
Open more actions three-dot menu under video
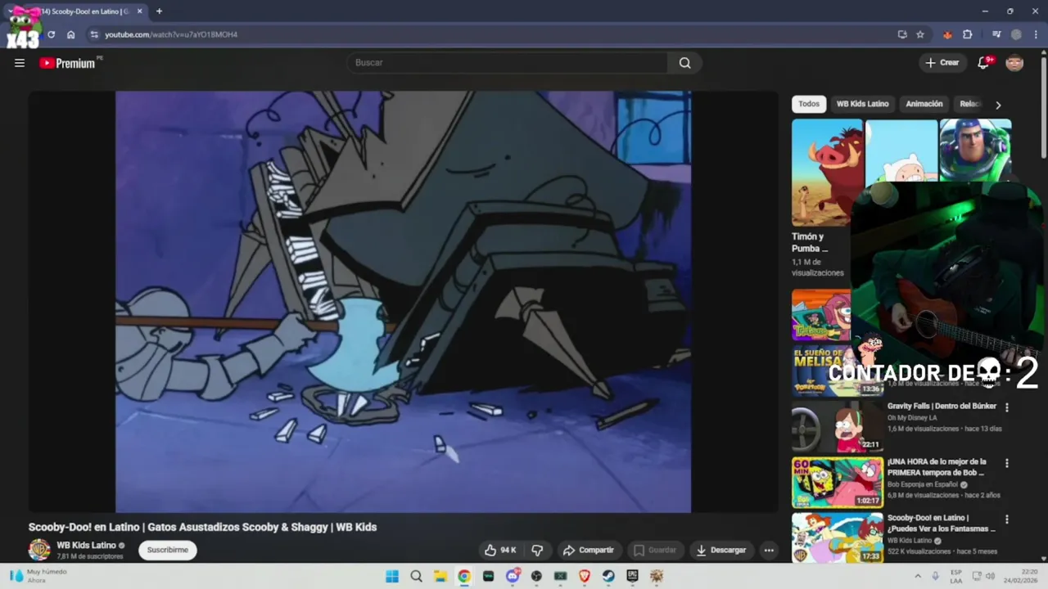(769, 550)
